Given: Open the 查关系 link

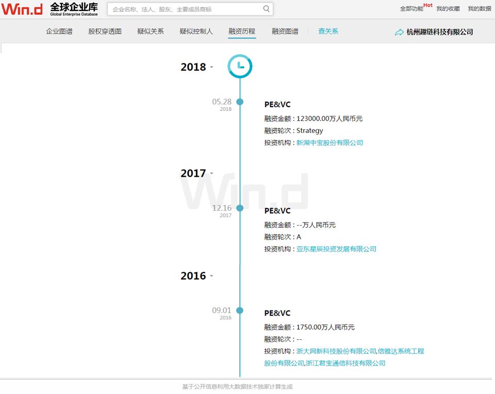Looking at the screenshot, I should point(328,31).
